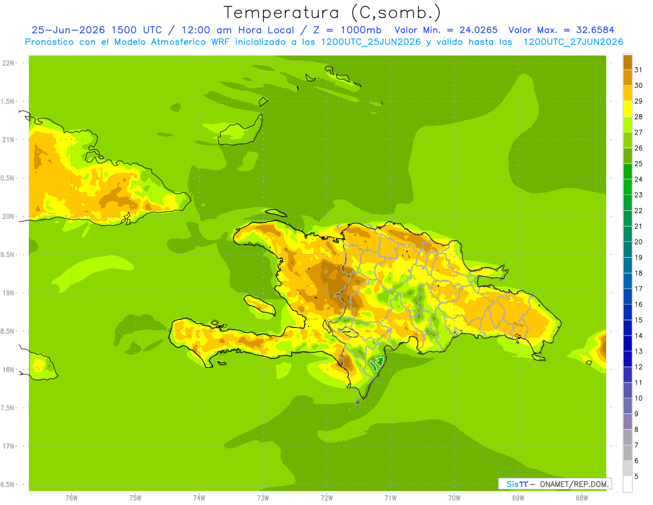The height and width of the screenshot is (505, 653).
Task: Click the "68W" longitude axis label
Action: [582, 497]
